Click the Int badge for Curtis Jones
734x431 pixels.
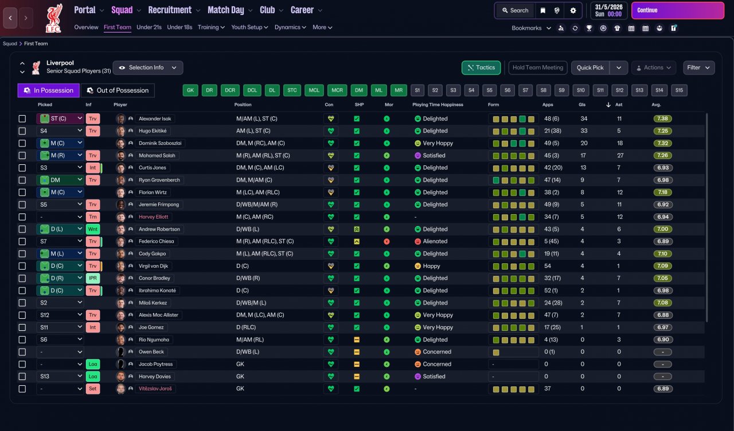point(92,168)
